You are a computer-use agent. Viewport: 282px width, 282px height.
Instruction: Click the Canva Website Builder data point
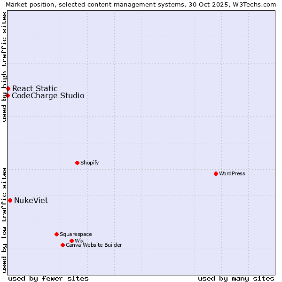tap(63, 245)
